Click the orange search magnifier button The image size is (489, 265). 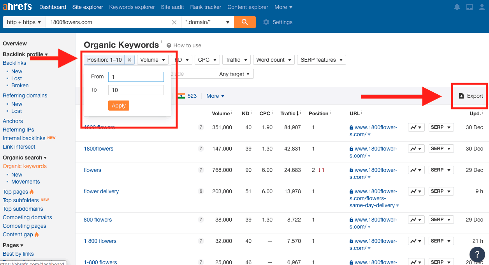(245, 22)
